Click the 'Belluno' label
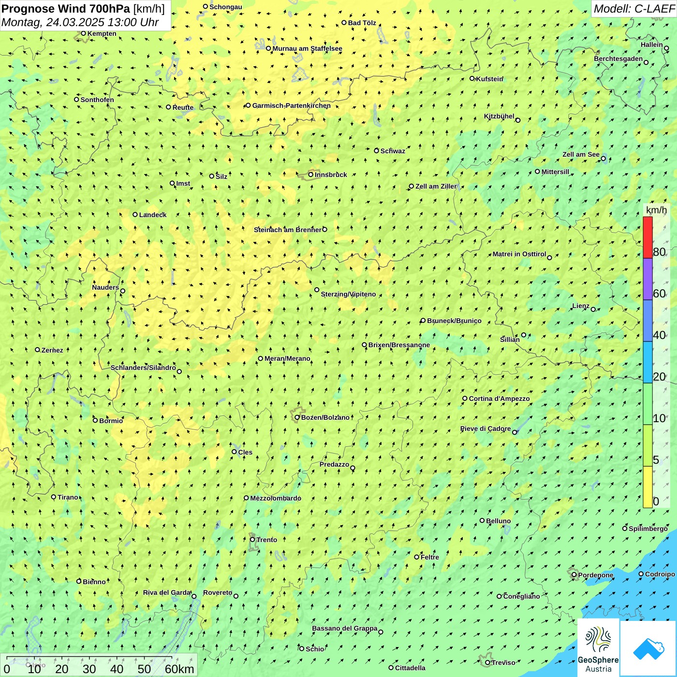Screen dimensions: 677x677 click(x=499, y=521)
